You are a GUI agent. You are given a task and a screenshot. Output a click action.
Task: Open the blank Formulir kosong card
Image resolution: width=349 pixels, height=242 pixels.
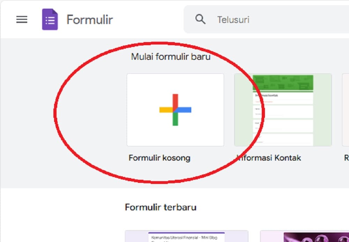(x=175, y=110)
